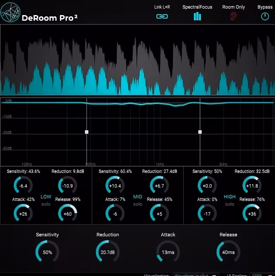Click the LOW Attack knob showing +26
The image size is (275, 276).
coord(23,213)
